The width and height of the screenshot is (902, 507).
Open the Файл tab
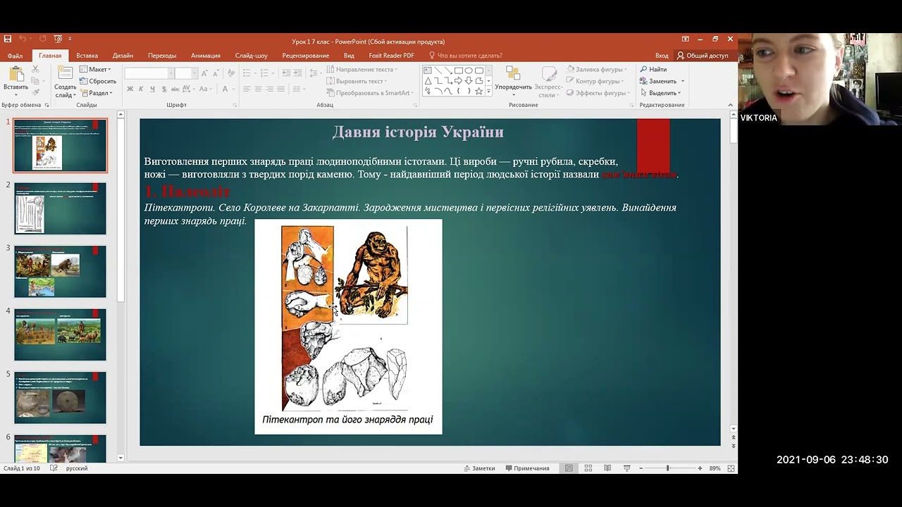tap(16, 56)
